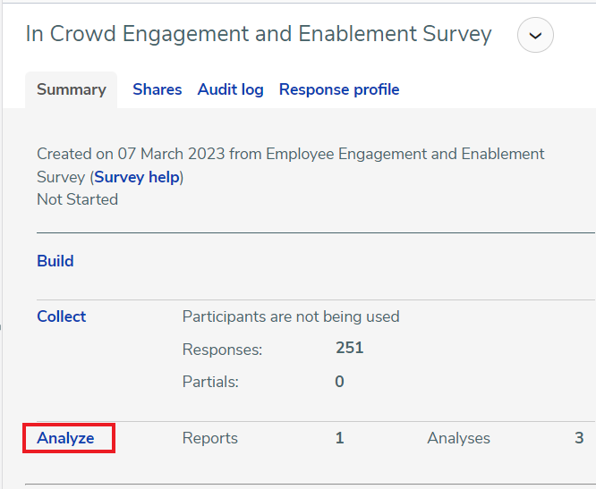Select the Summary tab
The height and width of the screenshot is (489, 596).
(71, 90)
